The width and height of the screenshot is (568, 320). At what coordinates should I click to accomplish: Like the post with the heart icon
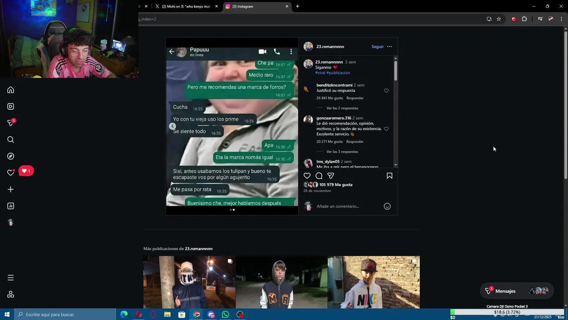307,176
